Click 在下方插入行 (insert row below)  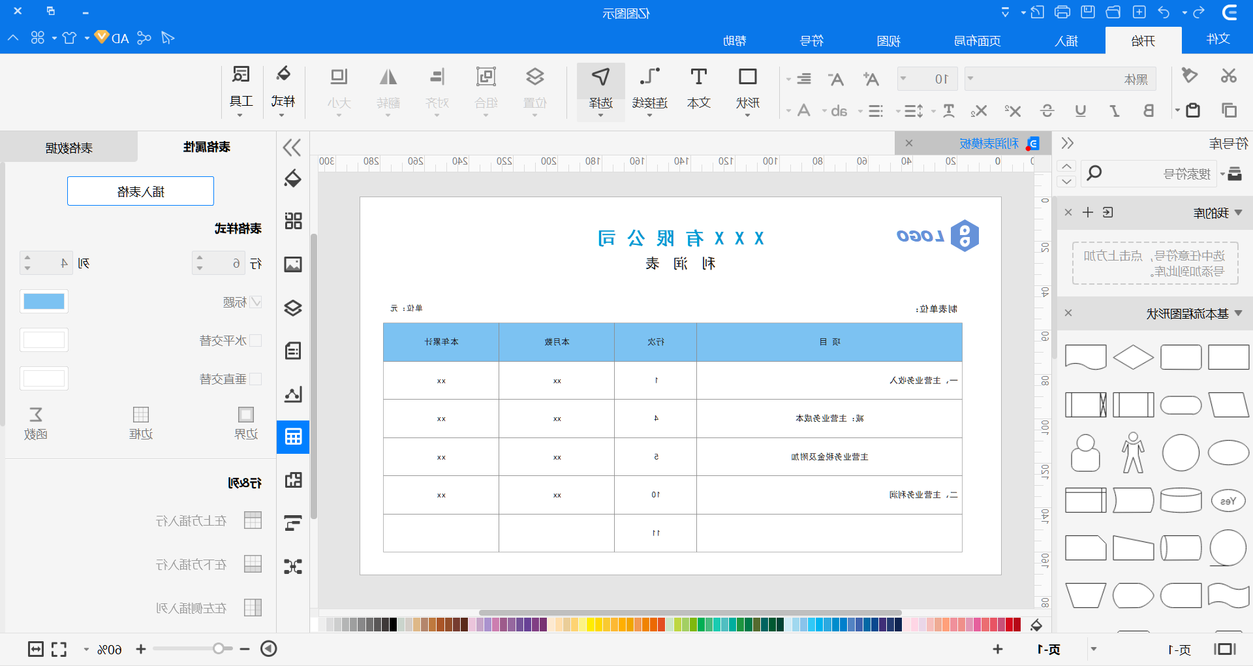tap(209, 564)
